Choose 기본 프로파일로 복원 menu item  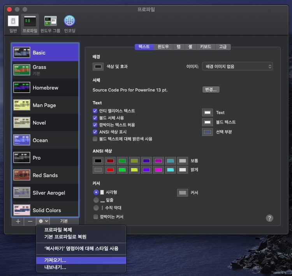tap(81, 237)
